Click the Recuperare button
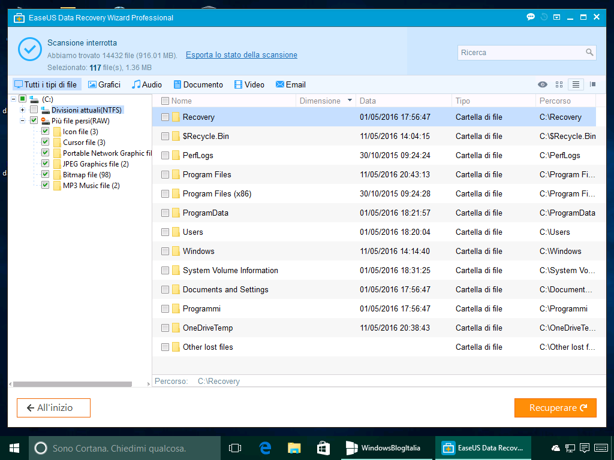 tap(555, 408)
